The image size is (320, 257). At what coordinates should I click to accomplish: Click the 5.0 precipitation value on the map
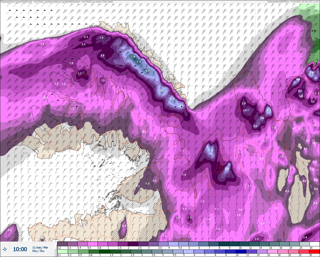[x=227, y=169]
